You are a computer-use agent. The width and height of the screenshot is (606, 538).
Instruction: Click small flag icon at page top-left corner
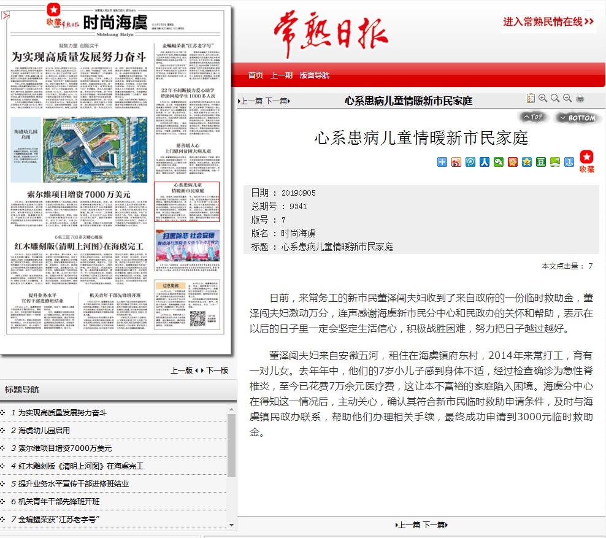coord(6,15)
